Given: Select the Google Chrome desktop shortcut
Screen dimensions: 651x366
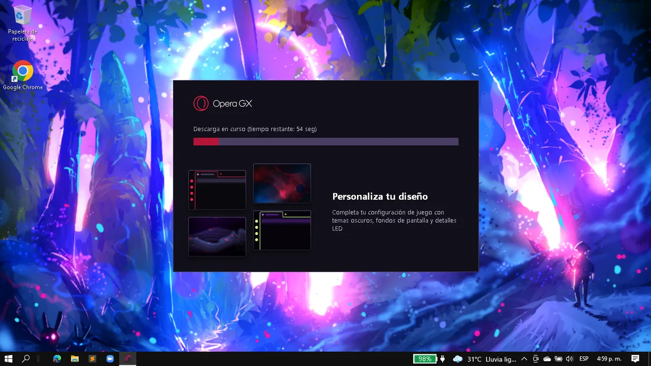Looking at the screenshot, I should pyautogui.click(x=22, y=75).
